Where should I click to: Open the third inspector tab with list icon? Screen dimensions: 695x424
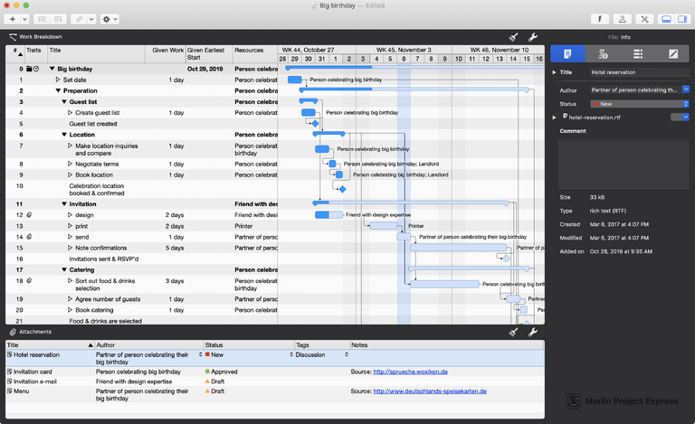pos(638,54)
